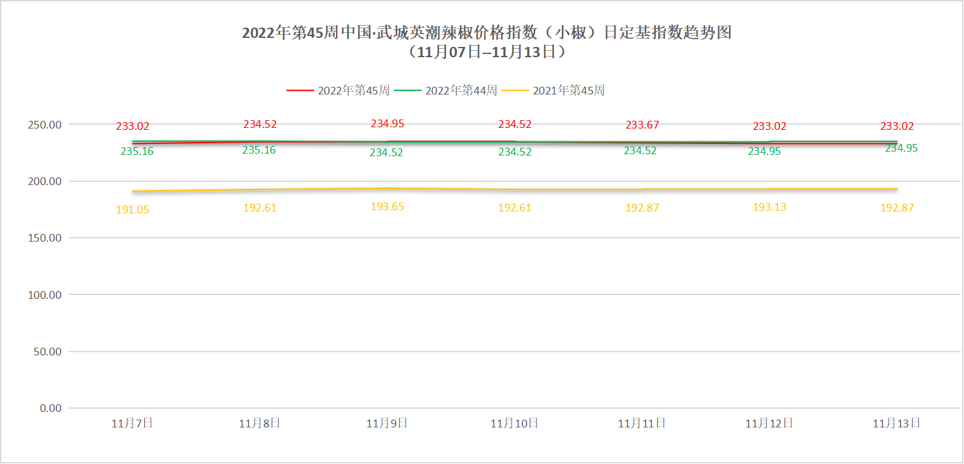Click the 11月13日 x-axis label
Screen dimensions: 964x464
[x=896, y=424]
